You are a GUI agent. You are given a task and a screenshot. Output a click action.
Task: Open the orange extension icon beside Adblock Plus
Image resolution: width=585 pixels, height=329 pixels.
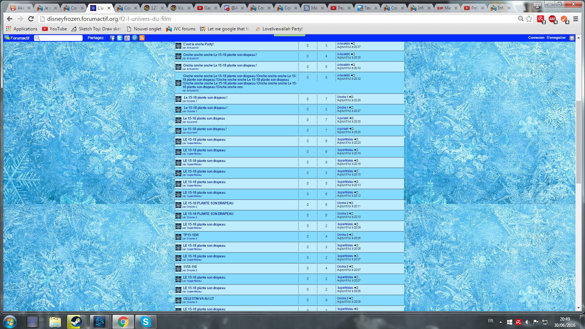564,19
